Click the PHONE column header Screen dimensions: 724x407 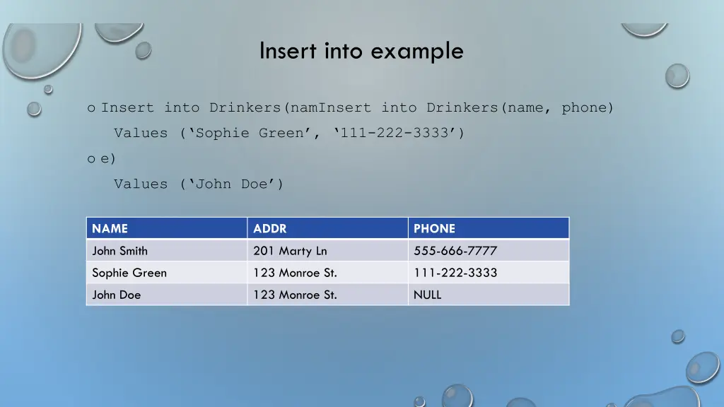click(489, 228)
